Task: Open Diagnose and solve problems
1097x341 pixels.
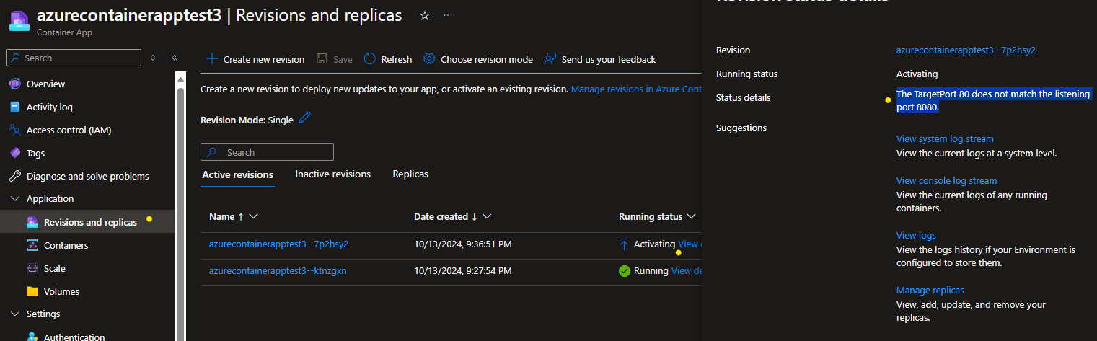Action: coord(88,176)
